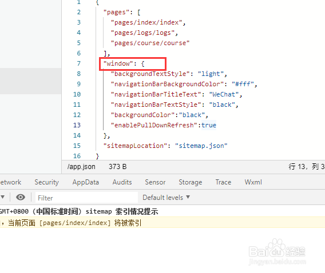Image resolution: width=325 pixels, height=273 pixels.
Task: Switch to the AppData tab
Action: click(x=86, y=182)
